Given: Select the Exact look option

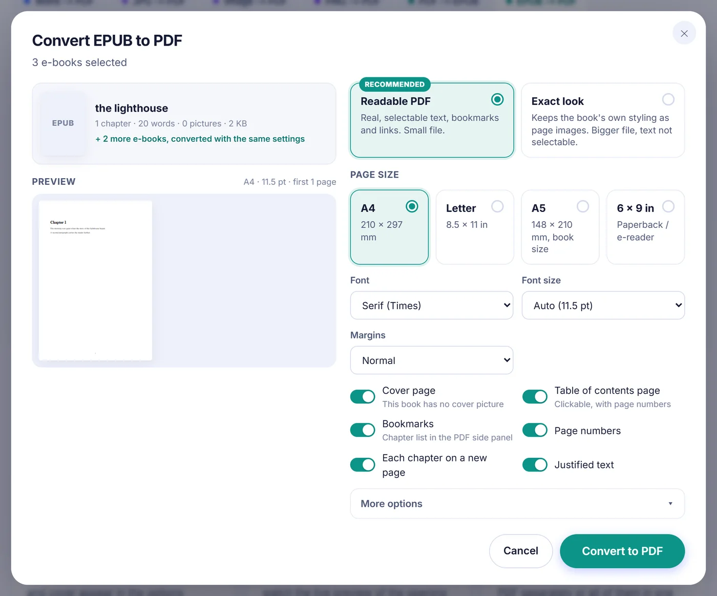Looking at the screenshot, I should [x=603, y=120].
